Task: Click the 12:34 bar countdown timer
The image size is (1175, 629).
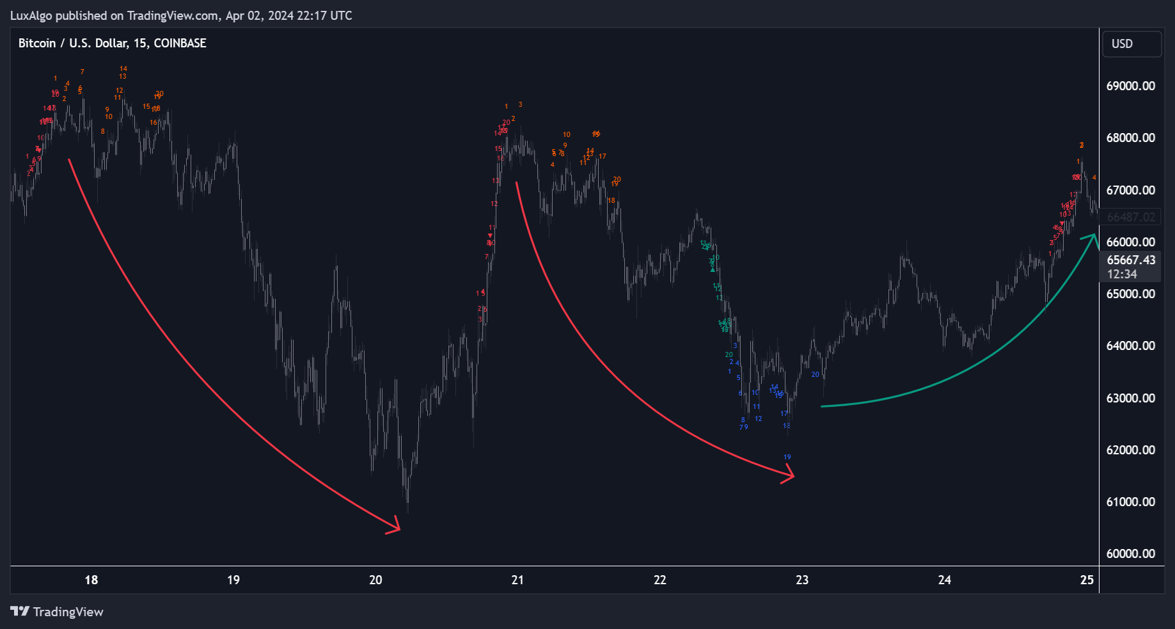Action: (x=1122, y=274)
